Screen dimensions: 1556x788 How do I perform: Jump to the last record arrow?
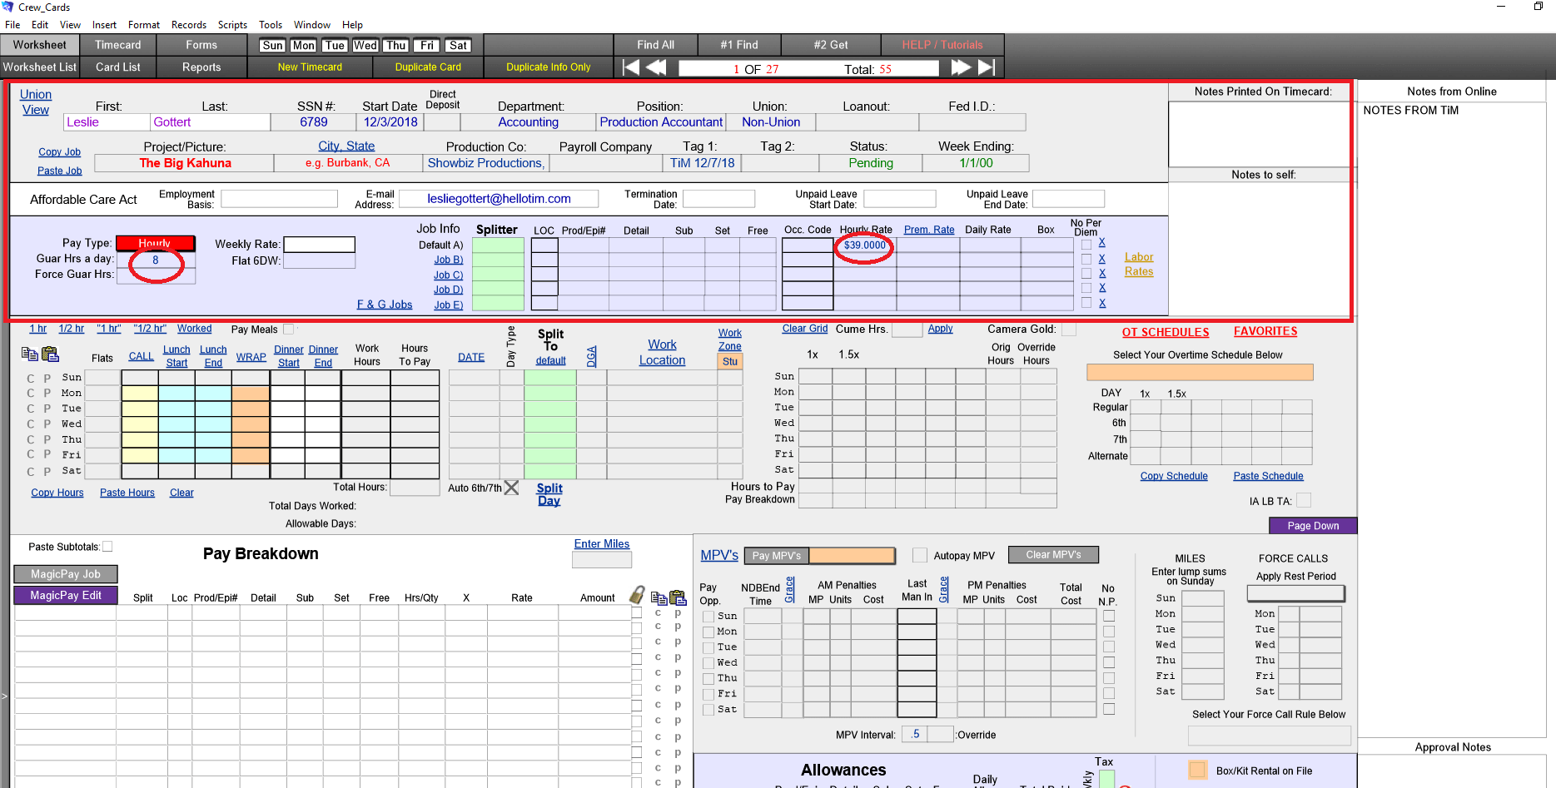pos(987,67)
